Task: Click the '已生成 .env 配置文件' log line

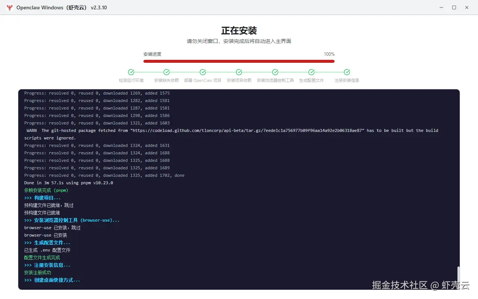Action: 47,250
